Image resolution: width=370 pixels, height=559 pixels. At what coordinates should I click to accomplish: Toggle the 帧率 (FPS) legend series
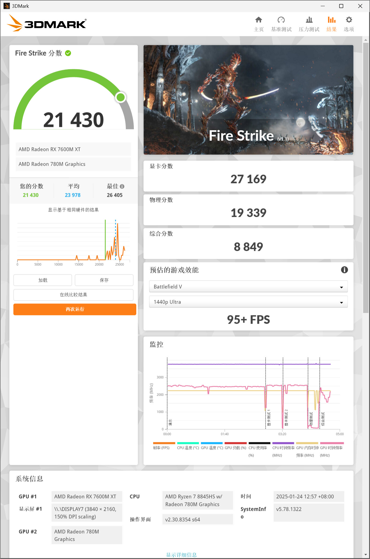[161, 448]
